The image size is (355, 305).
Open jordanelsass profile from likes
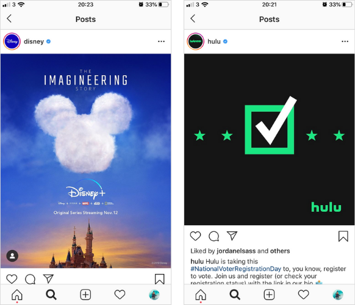click(x=236, y=251)
